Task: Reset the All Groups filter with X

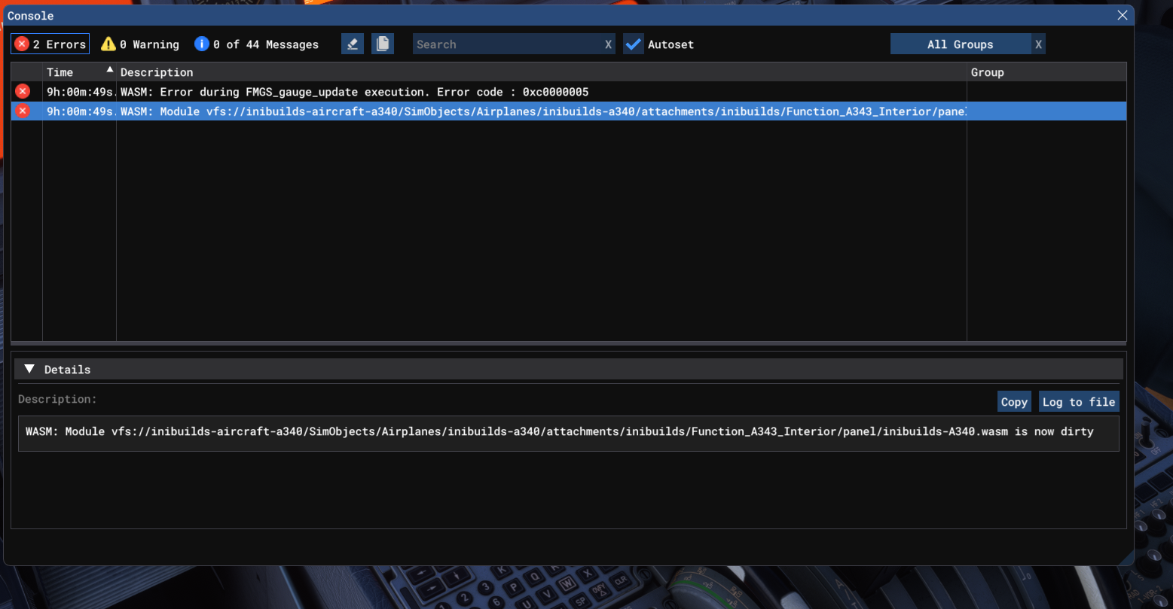Action: point(1038,44)
